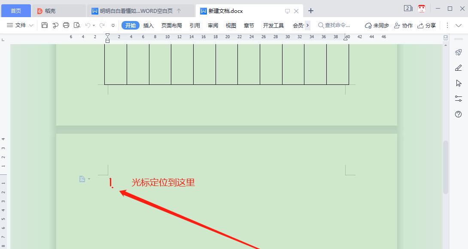Click the ruler toggle icon above scrollbar
This screenshot has width=468, height=249.
pos(446,38)
